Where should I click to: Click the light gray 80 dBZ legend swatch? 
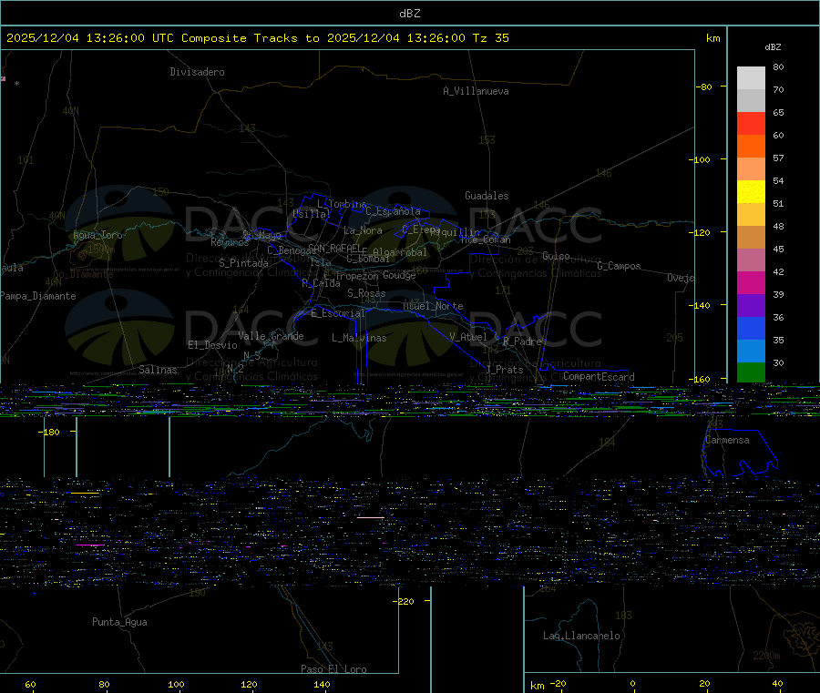[x=751, y=78]
